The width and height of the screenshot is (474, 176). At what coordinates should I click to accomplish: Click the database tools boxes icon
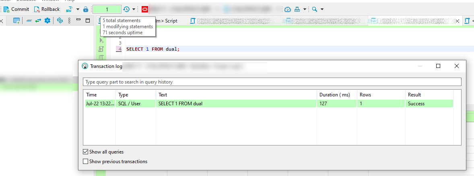coord(297,9)
